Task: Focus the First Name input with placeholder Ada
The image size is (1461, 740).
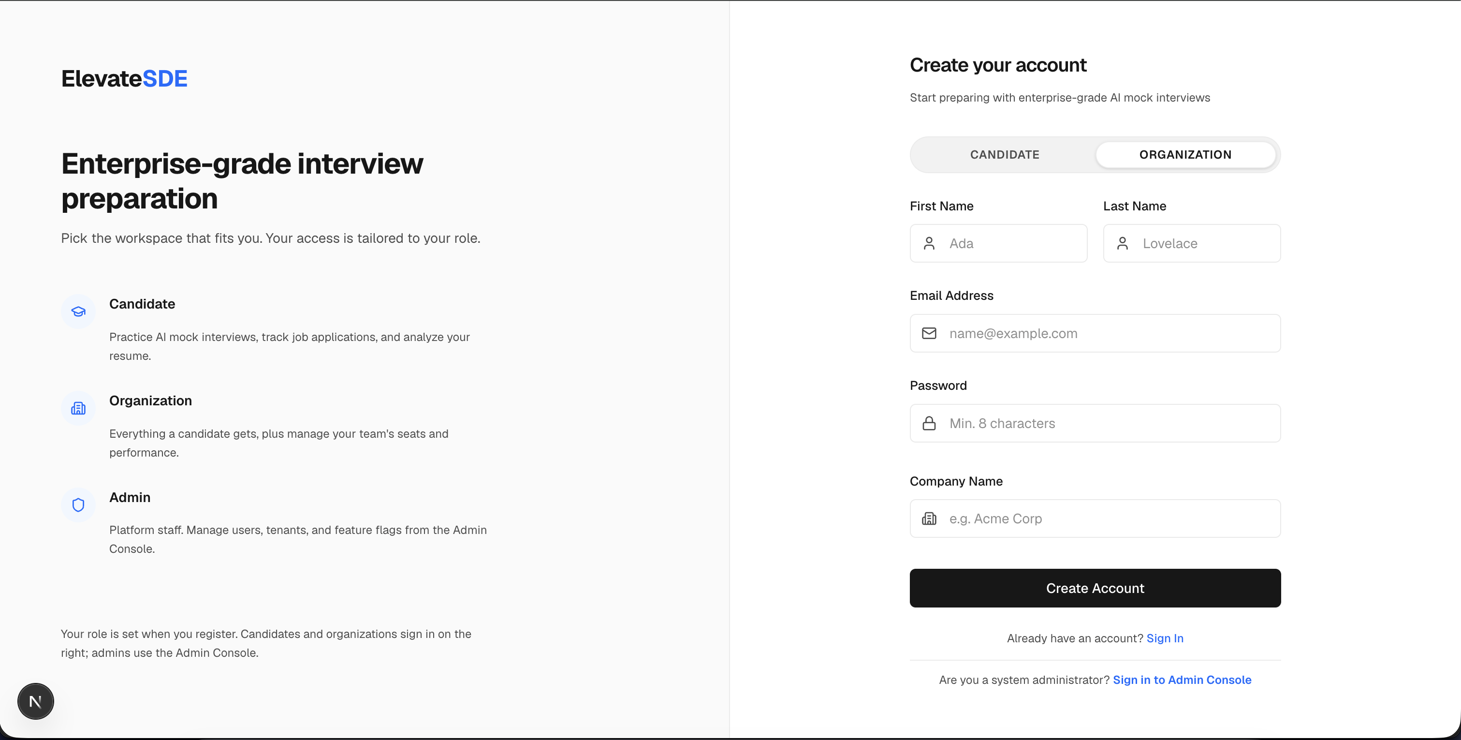Action: pos(998,243)
